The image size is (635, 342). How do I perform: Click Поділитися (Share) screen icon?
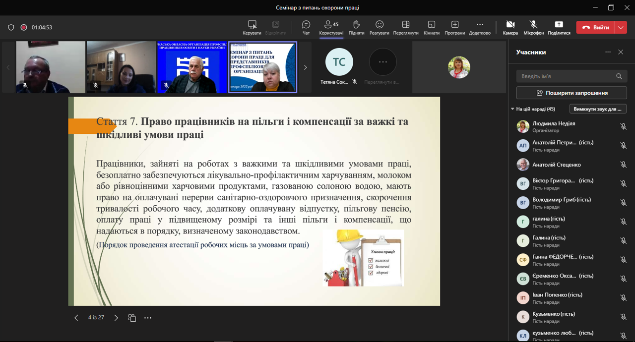coord(559,27)
